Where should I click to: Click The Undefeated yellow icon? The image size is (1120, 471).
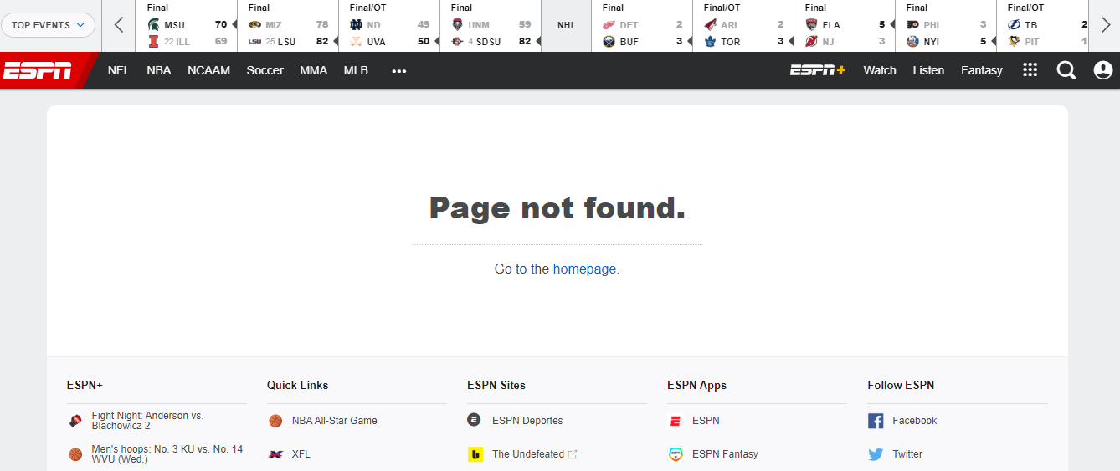click(x=475, y=454)
